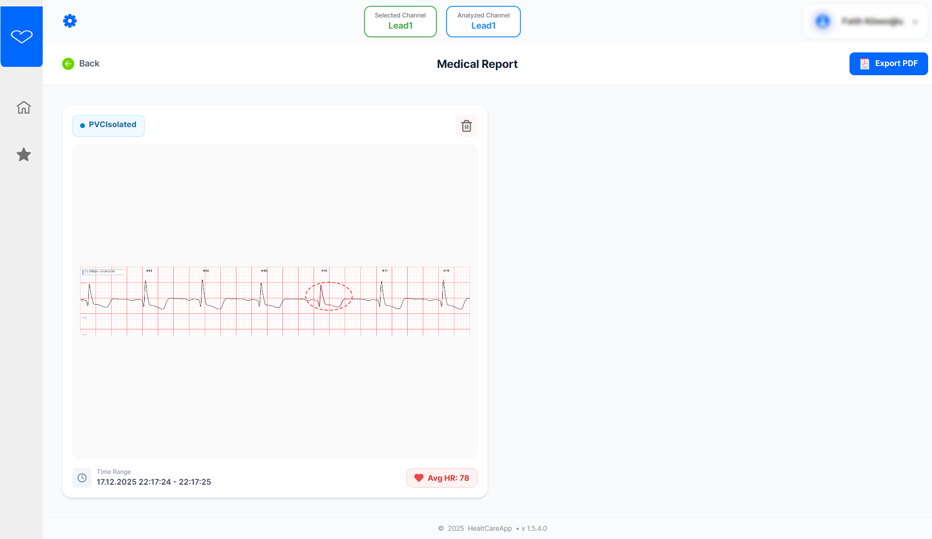Click the N76 beat label on ECG

click(x=446, y=271)
